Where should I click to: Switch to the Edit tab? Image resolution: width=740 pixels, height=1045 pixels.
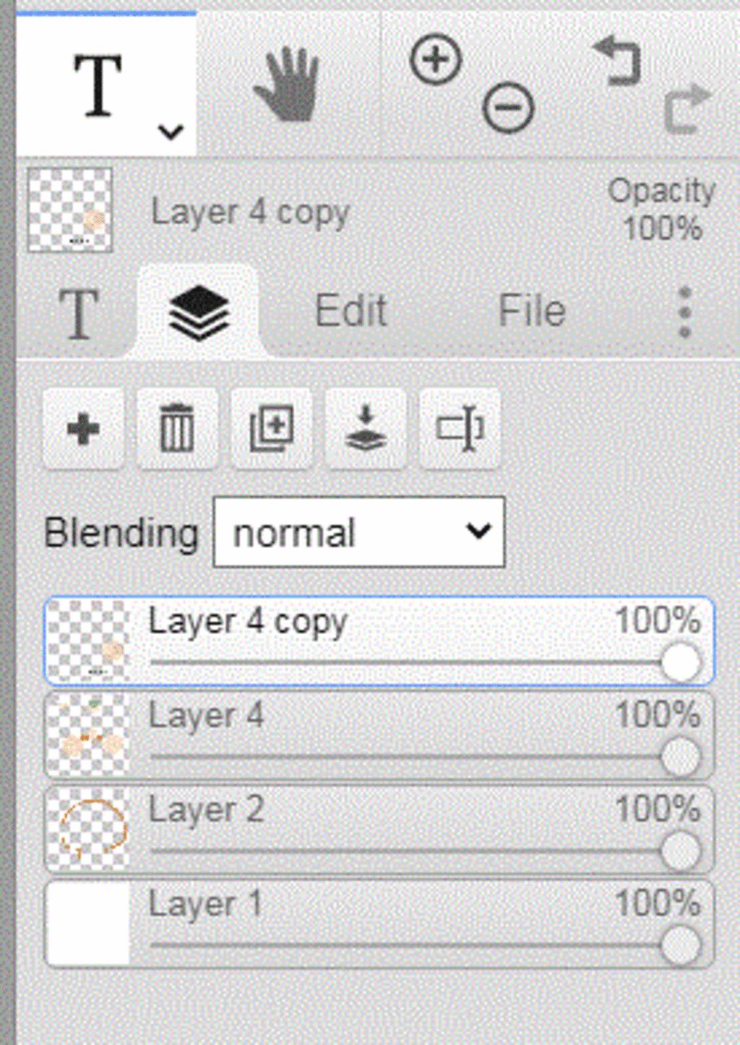pos(351,311)
